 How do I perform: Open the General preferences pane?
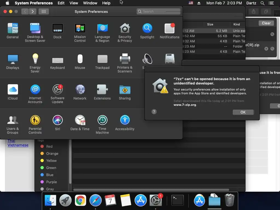pos(13,31)
